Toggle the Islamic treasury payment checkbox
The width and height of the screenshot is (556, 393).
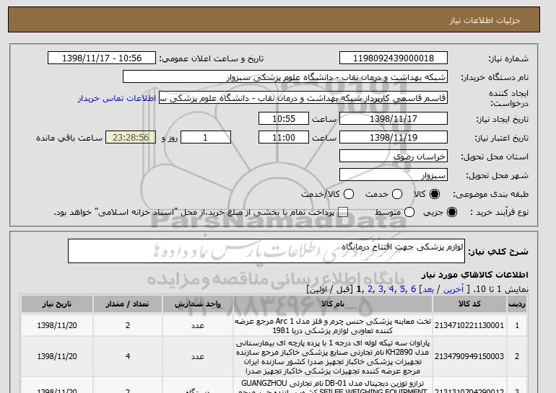pyautogui.click(x=342, y=212)
